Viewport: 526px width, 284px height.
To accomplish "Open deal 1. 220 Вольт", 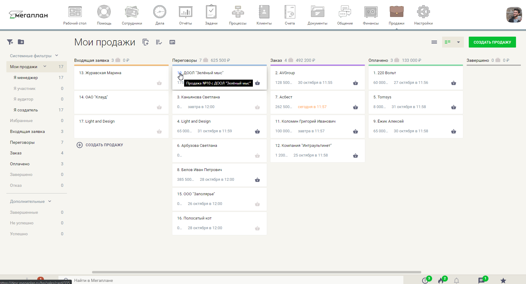I will click(385, 73).
